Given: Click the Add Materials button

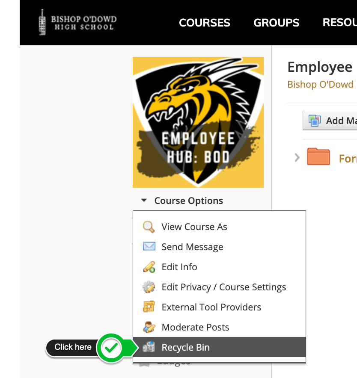Looking at the screenshot, I should coord(330,121).
